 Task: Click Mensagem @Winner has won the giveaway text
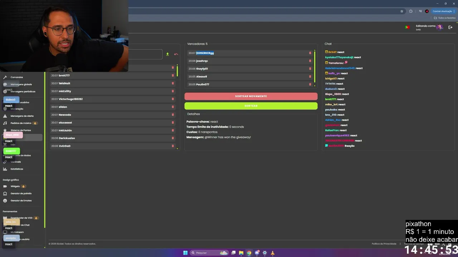click(219, 137)
